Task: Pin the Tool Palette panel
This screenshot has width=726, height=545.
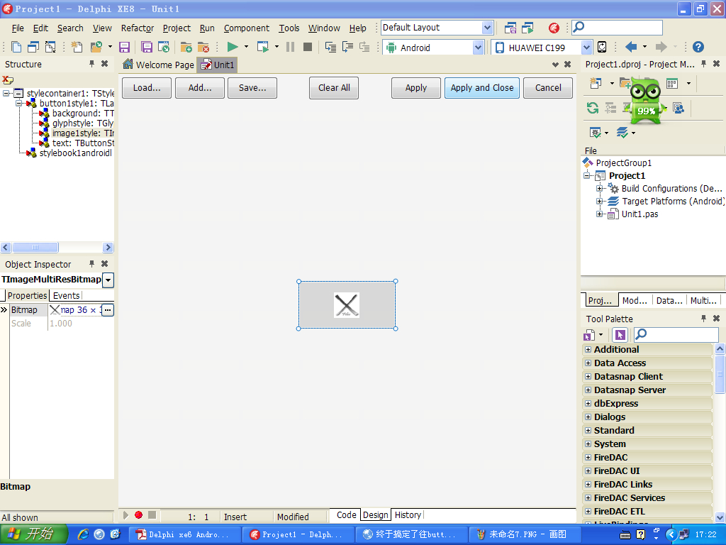Action: [x=704, y=319]
